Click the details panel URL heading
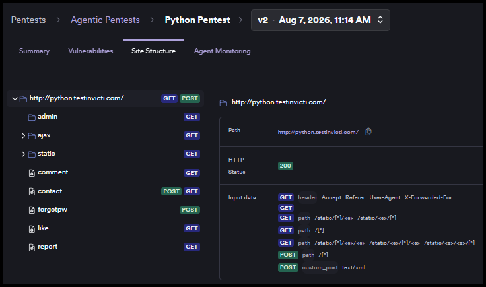The height and width of the screenshot is (287, 486). (279, 102)
